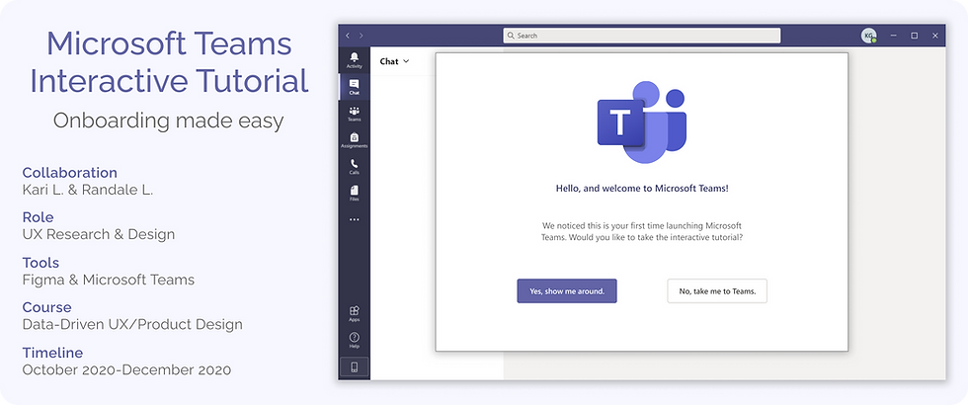Image resolution: width=968 pixels, height=405 pixels.
Task: Minimize the Teams window
Action: click(893, 36)
